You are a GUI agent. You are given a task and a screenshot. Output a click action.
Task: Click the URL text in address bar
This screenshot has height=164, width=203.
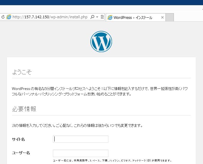50,17
